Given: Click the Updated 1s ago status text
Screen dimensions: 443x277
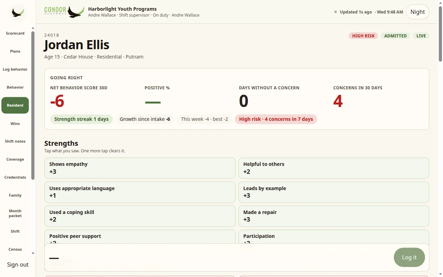Looking at the screenshot, I should click(356, 12).
